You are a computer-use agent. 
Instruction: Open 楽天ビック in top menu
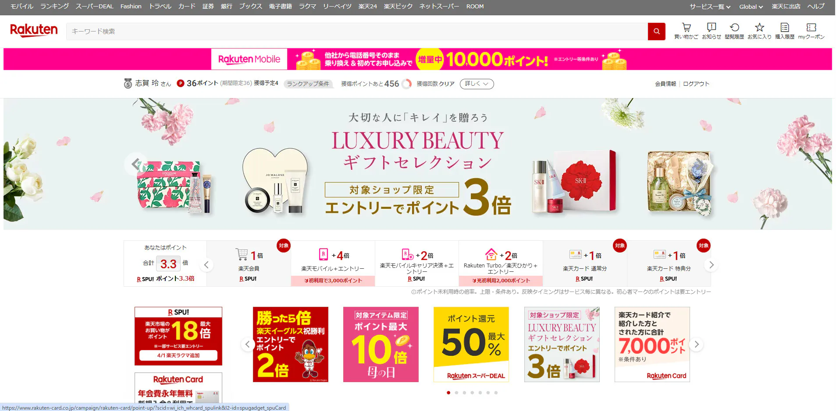398,6
